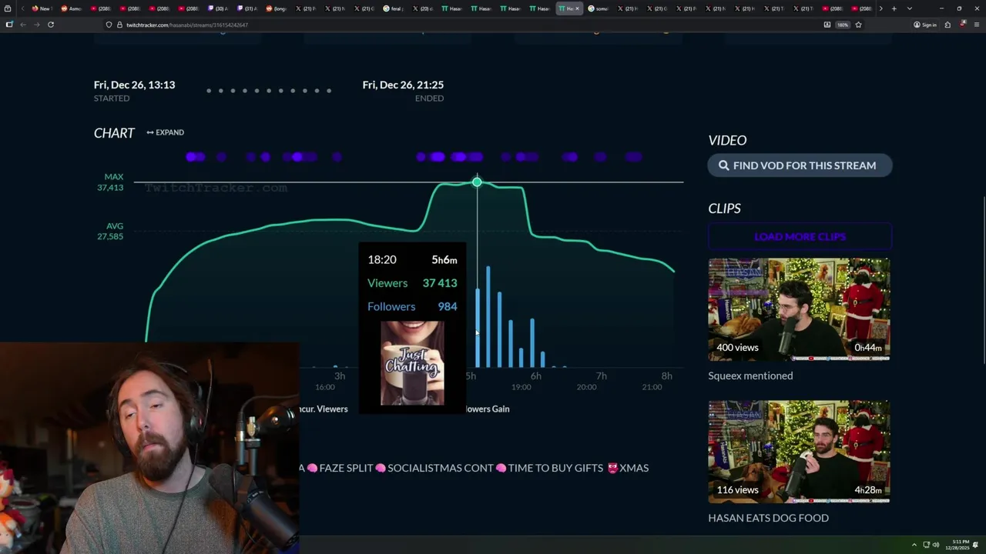Reload the page with refresh icon

[51, 25]
